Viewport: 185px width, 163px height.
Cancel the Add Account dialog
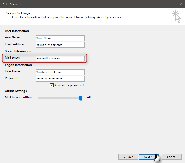[172, 157]
